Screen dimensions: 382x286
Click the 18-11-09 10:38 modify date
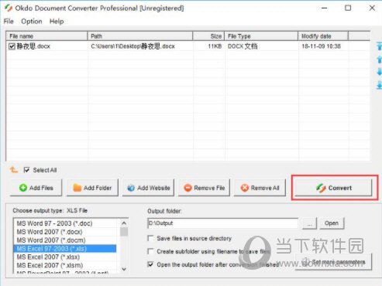(321, 46)
